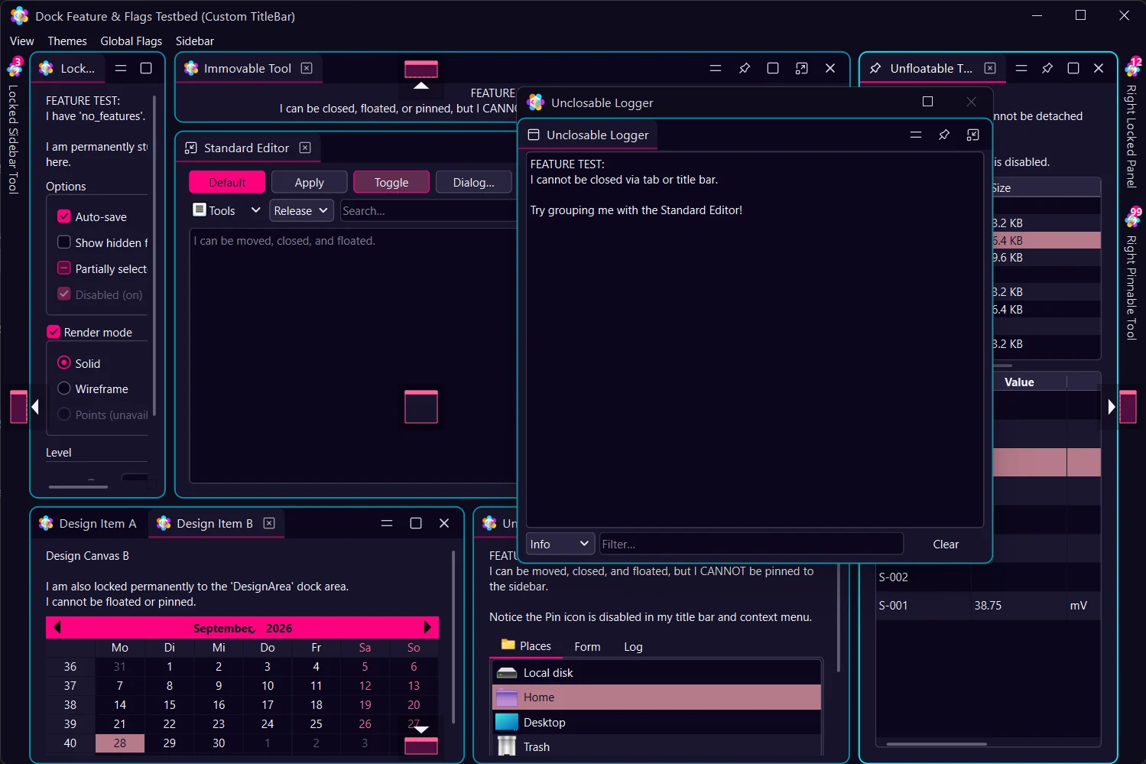
Task: Click the Apply button
Action: 310,182
